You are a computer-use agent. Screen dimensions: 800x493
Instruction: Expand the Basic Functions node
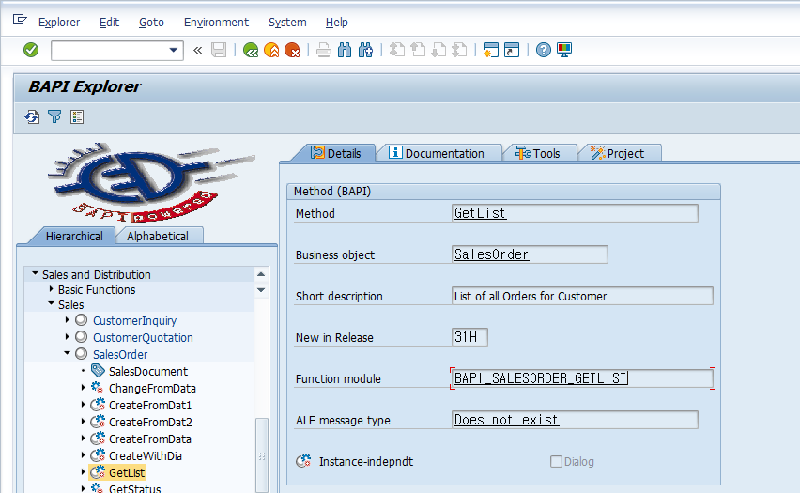[51, 289]
